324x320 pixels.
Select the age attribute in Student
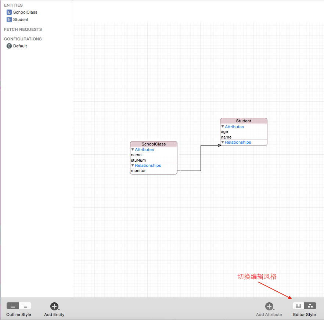[244, 132]
